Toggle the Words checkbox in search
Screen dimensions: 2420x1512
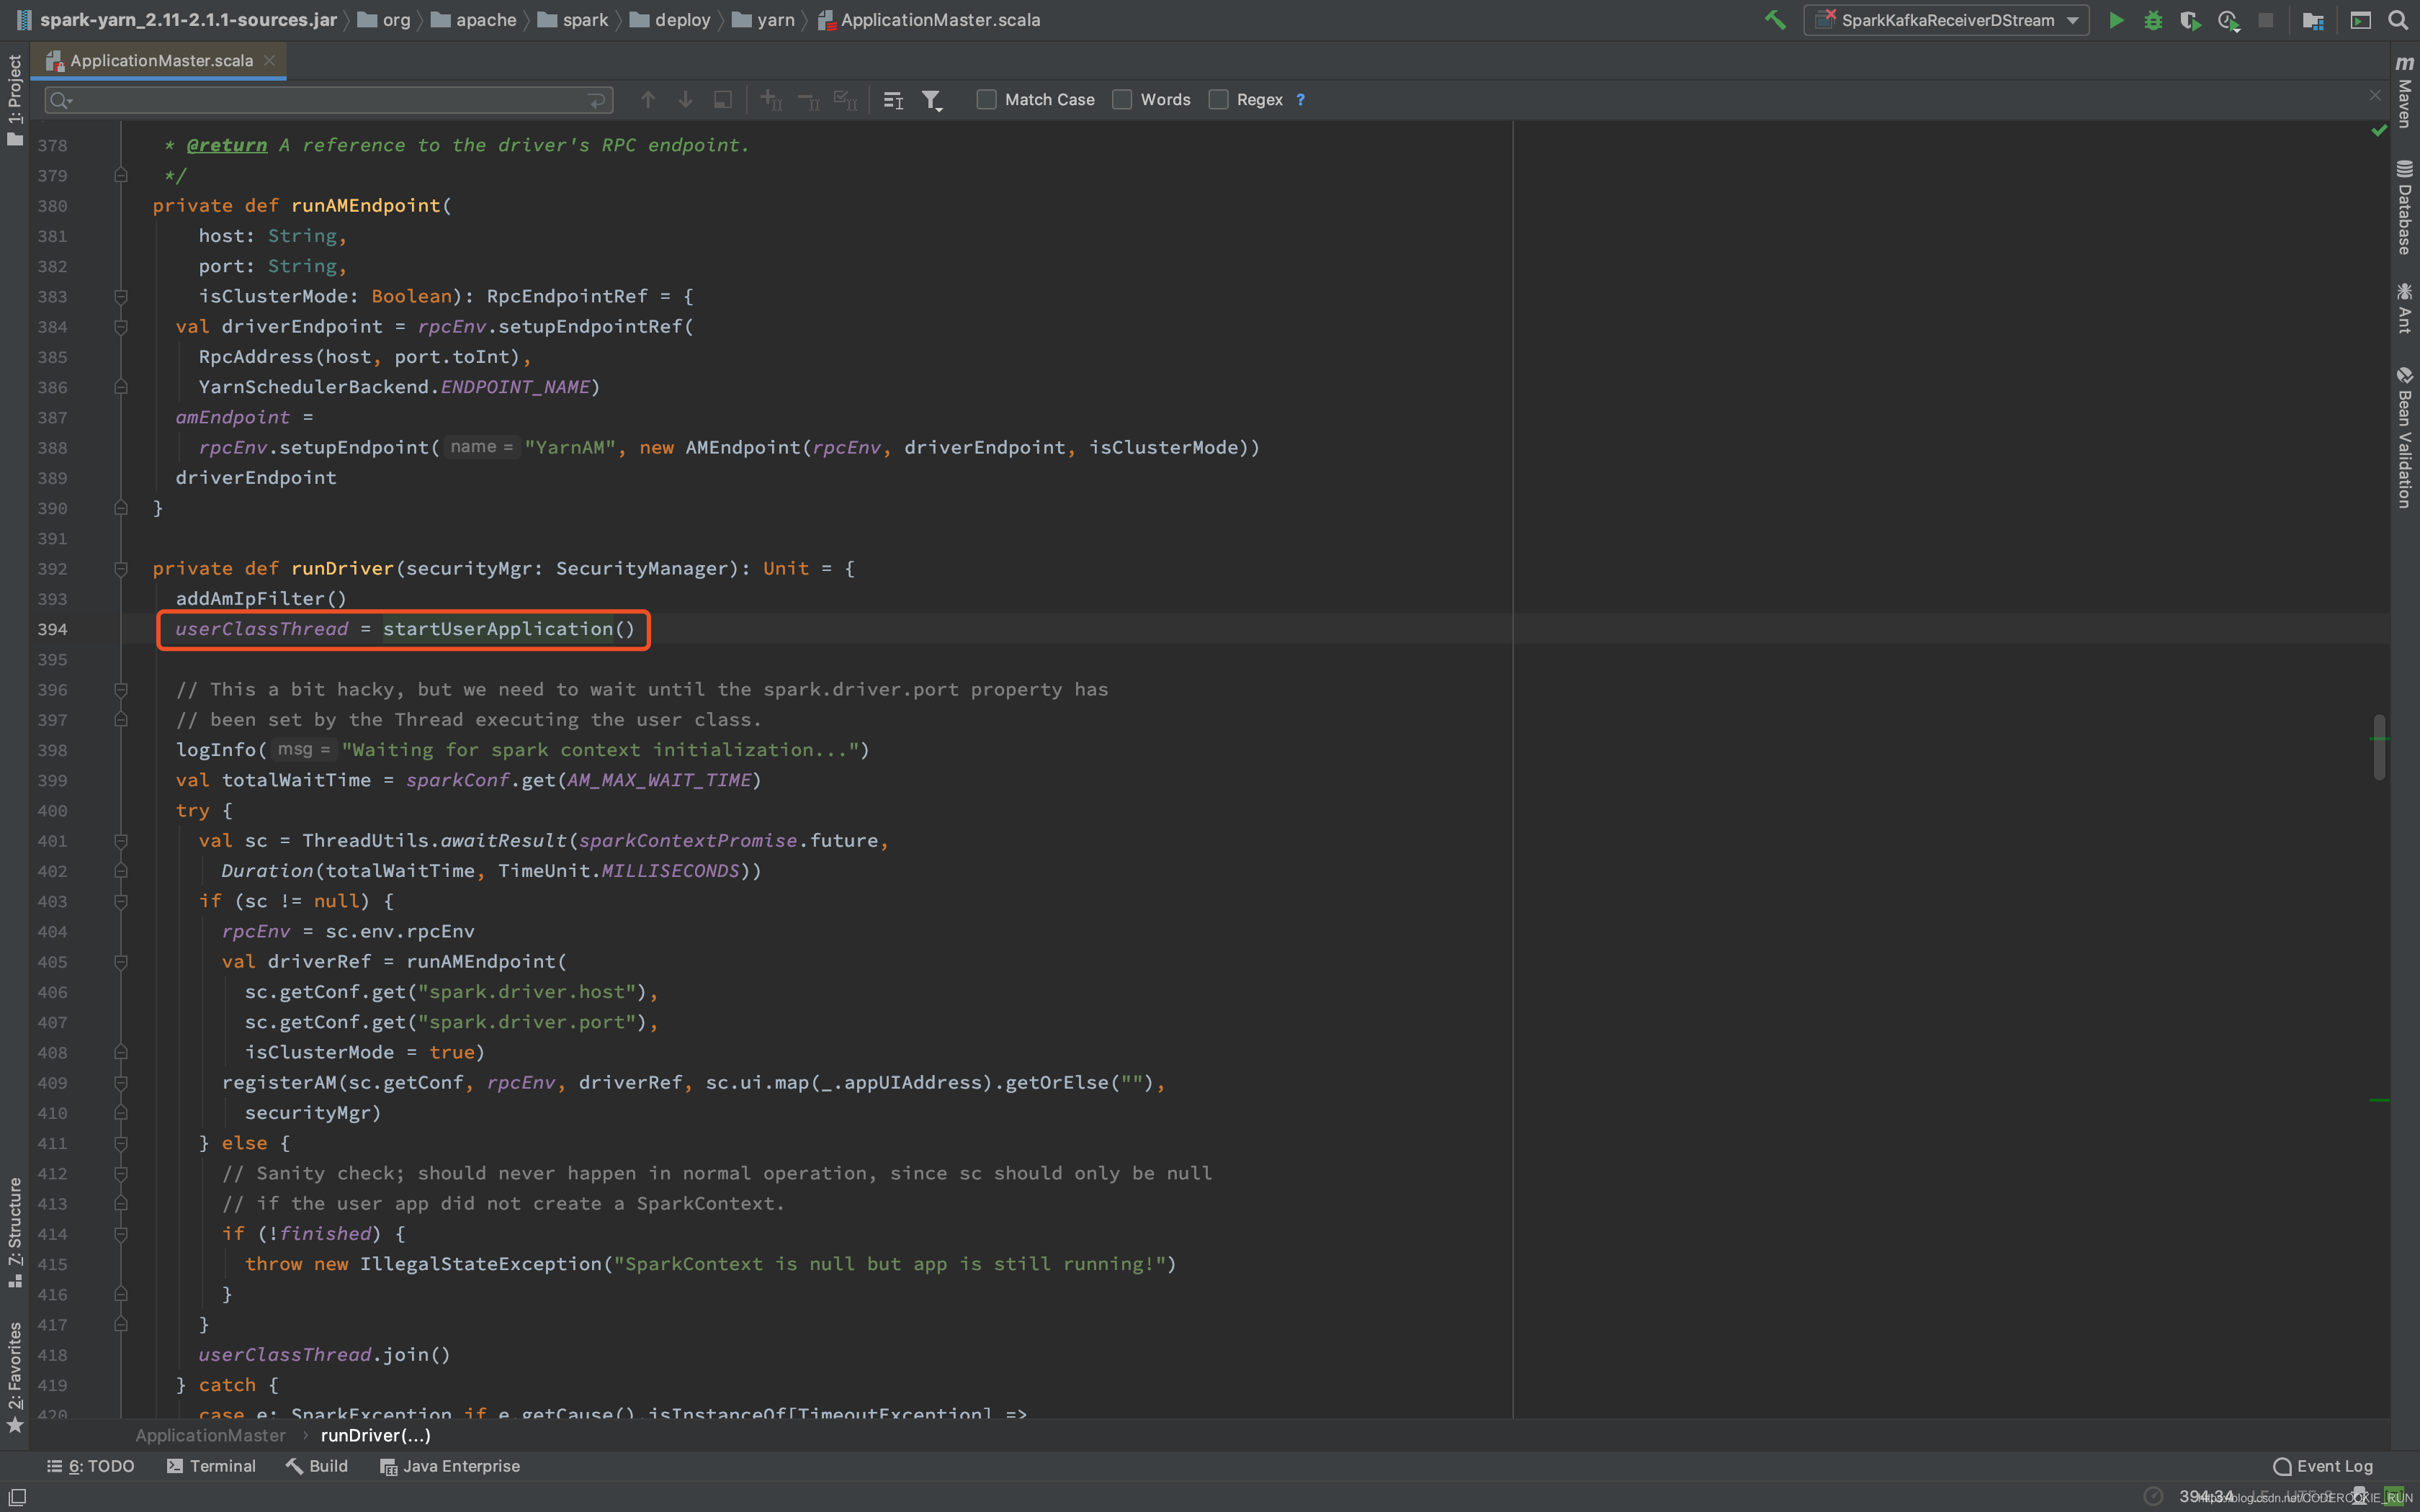[x=1122, y=99]
